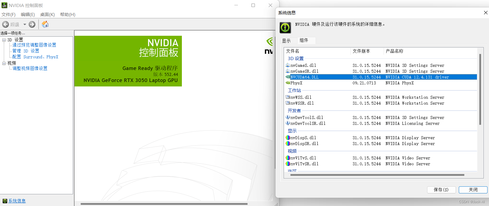
Task: Click the component list horizontal scrollbar
Action: point(377,175)
